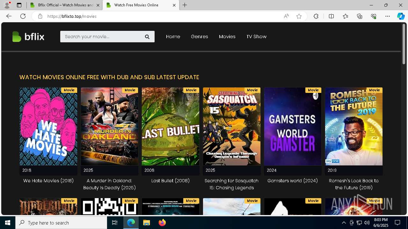Open Browser essentials
This screenshot has height=229, width=408.
tap(374, 16)
